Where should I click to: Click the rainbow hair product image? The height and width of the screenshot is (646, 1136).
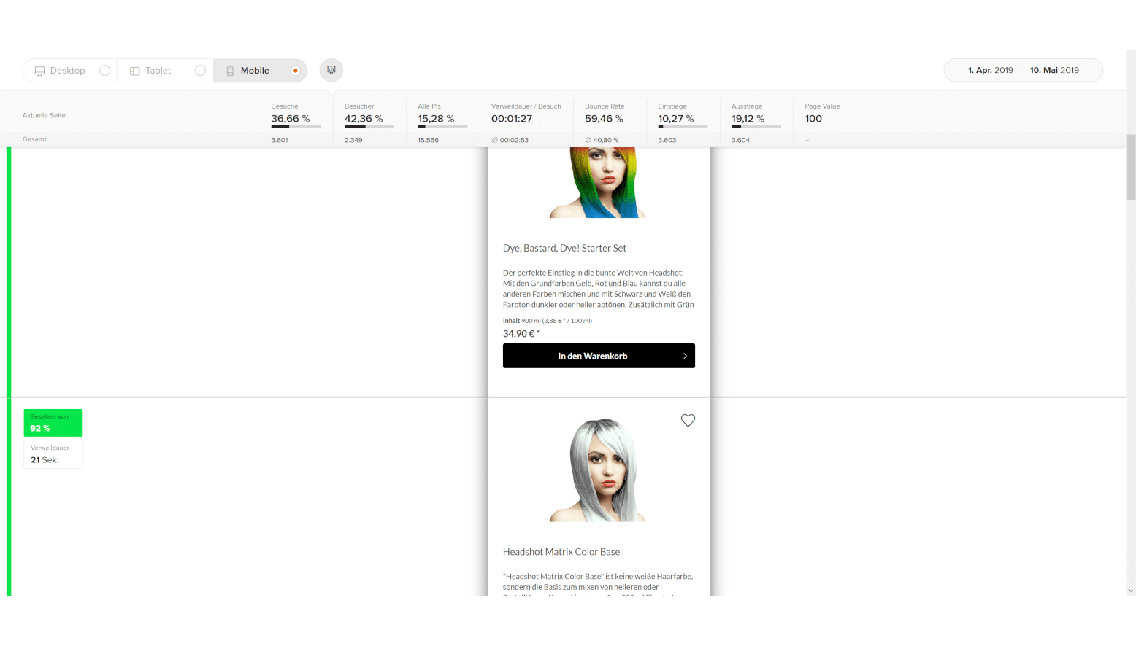[x=599, y=182]
